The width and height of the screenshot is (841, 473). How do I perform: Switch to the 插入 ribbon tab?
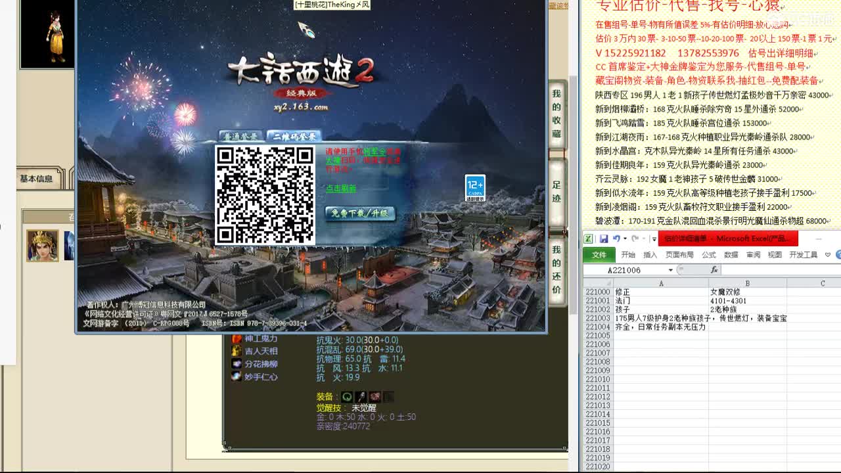[650, 255]
